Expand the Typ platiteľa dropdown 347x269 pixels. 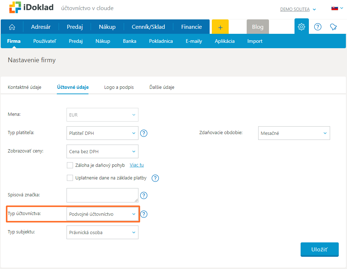coord(102,133)
